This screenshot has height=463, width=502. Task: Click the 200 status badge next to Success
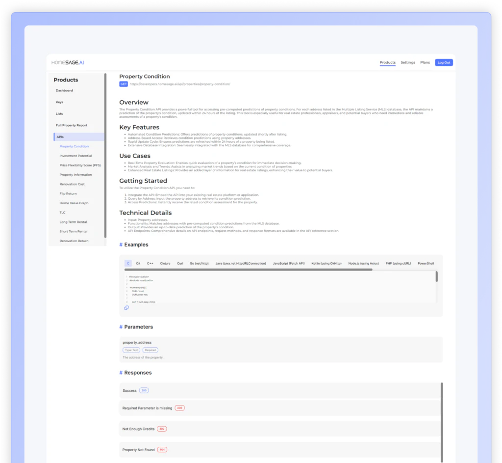(x=144, y=390)
